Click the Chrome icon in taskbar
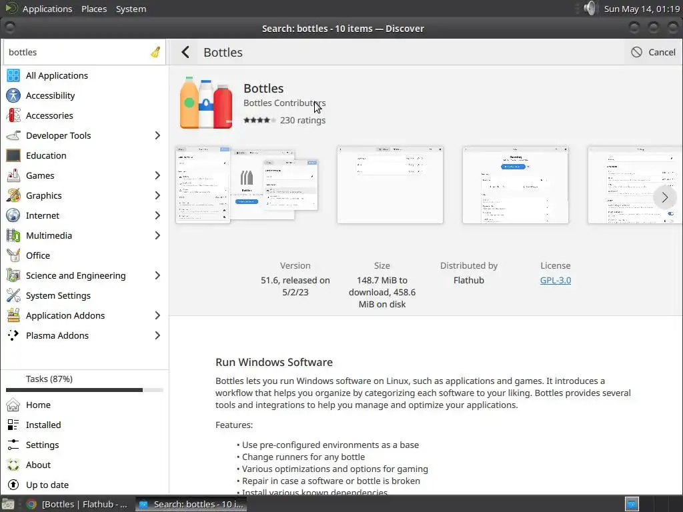The height and width of the screenshot is (512, 683). (31, 504)
